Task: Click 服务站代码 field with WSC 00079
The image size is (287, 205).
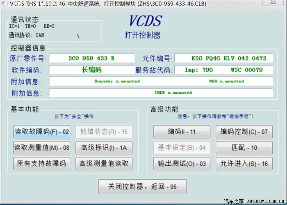Action: (223, 70)
